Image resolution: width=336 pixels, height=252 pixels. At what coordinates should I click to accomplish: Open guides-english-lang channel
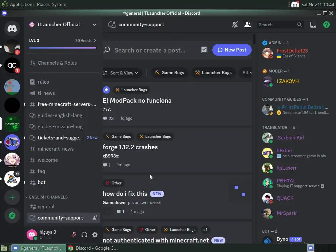pyautogui.click(x=63, y=115)
